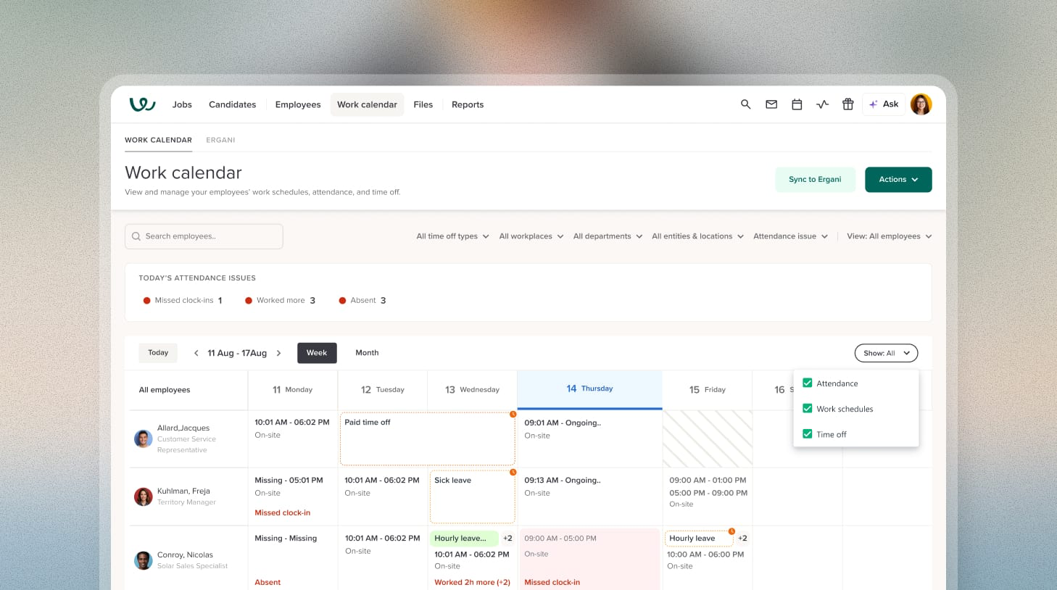Open the Candidates menu item

click(232, 104)
